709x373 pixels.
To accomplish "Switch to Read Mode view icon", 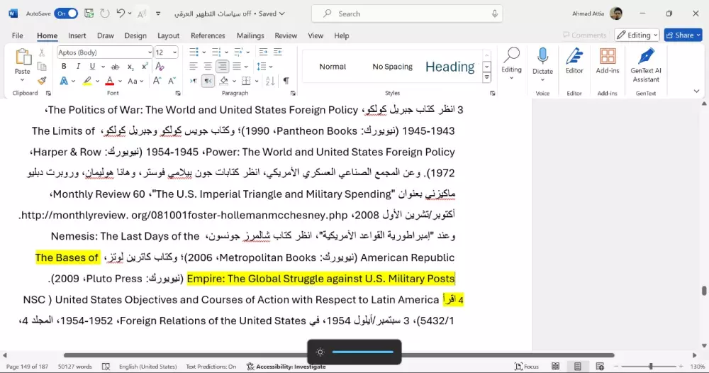I will tap(556, 367).
